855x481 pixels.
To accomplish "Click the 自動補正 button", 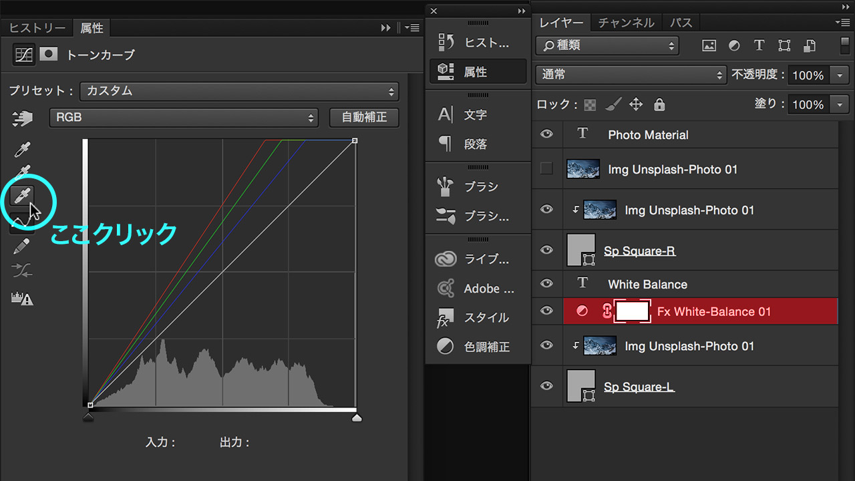I will point(363,118).
